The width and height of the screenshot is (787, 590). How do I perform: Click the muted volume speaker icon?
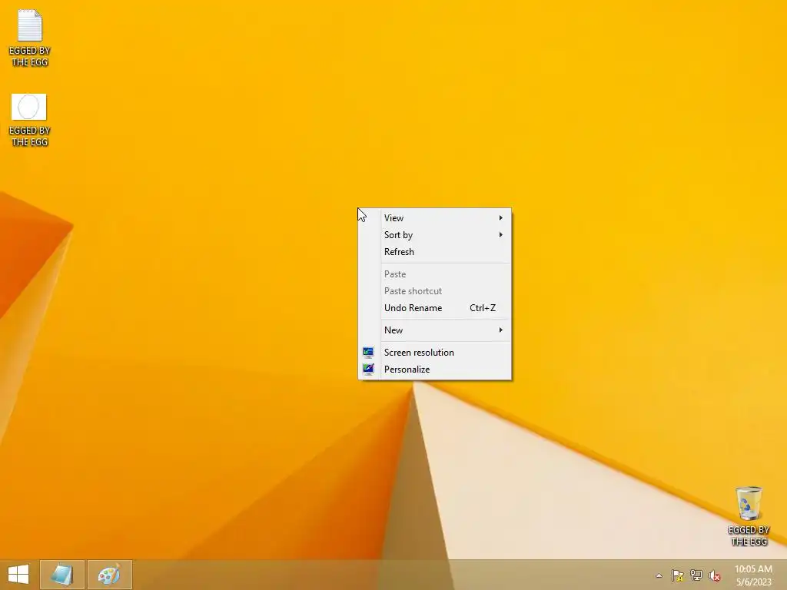715,575
